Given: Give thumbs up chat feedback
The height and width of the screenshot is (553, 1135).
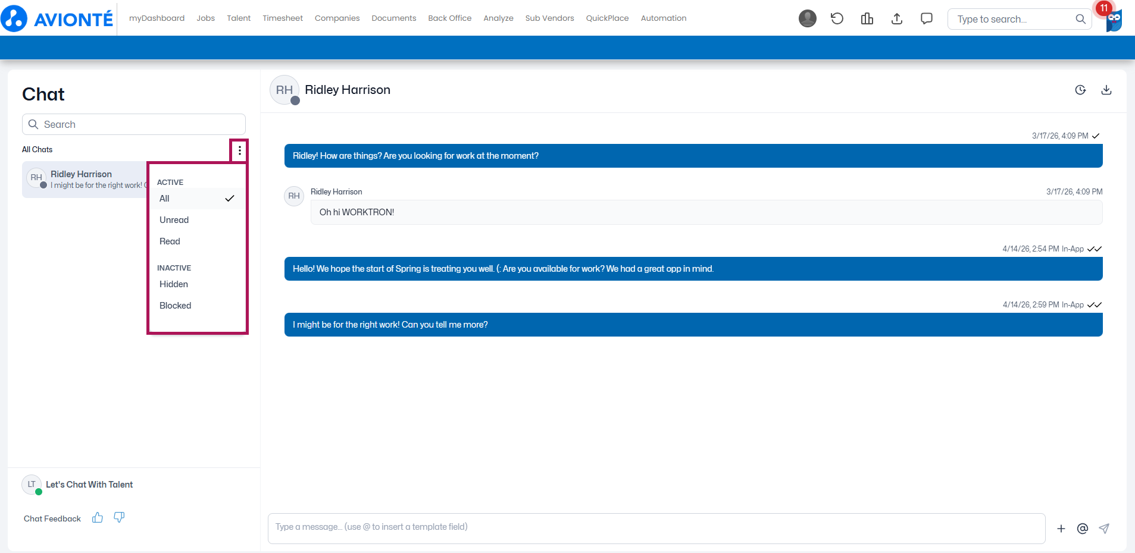Looking at the screenshot, I should 98,518.
